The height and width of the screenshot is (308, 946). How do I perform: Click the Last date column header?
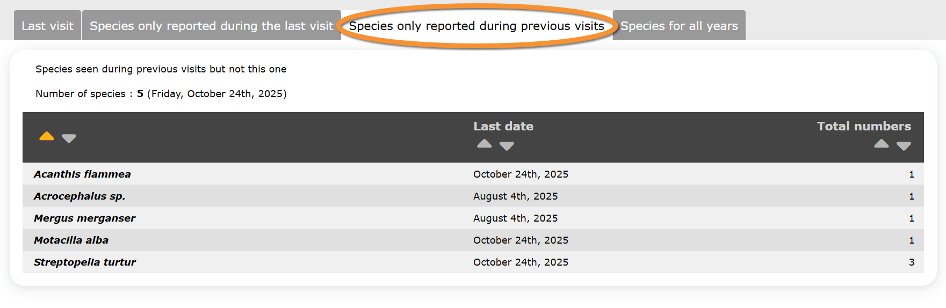pos(503,126)
